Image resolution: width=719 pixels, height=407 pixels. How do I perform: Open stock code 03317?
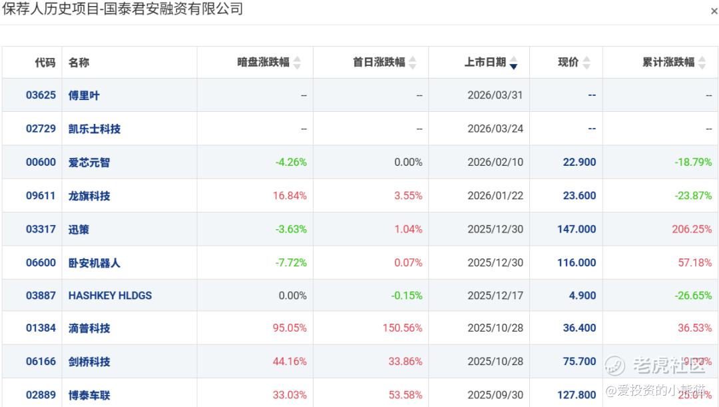41,229
